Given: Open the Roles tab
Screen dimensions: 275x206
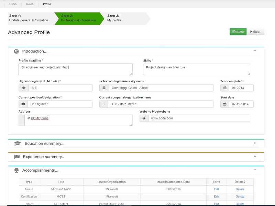Looking at the screenshot, I should pos(30,4).
